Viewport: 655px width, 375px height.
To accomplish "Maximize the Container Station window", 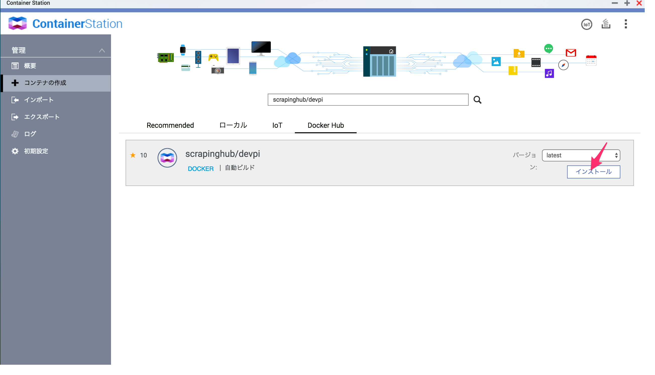I will click(627, 3).
